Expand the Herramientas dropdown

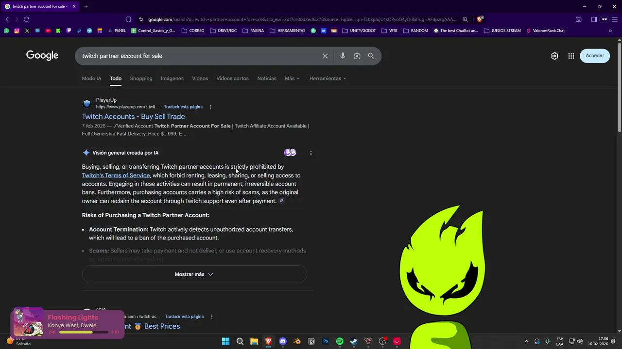(x=328, y=79)
